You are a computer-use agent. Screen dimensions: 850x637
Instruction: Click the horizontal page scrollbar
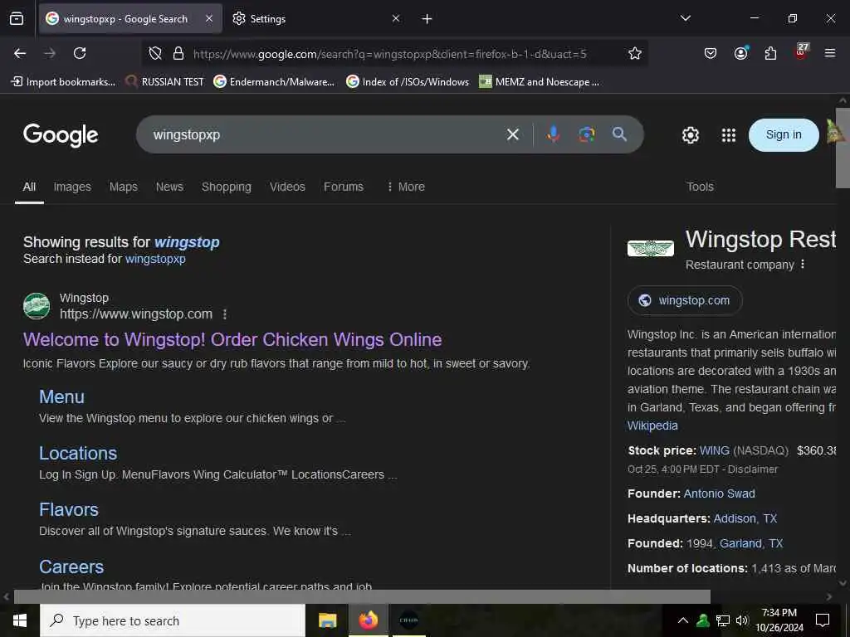[362, 596]
